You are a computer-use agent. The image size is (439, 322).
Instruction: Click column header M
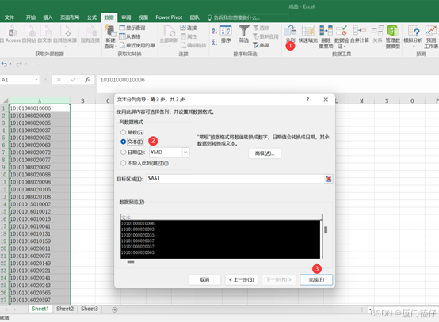[x=361, y=101]
